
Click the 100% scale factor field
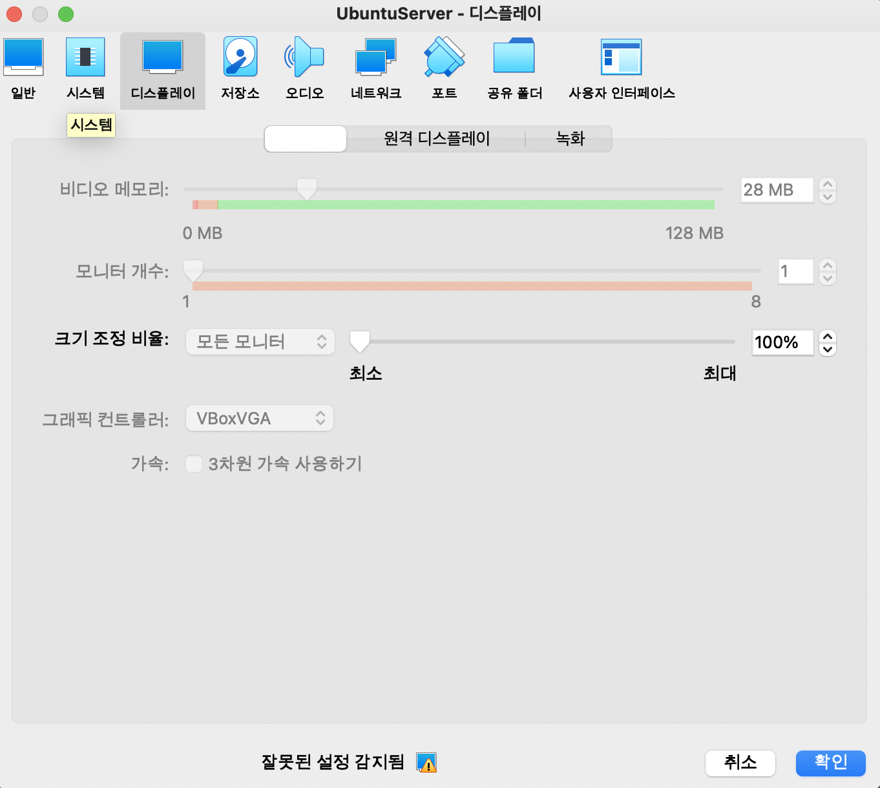coord(782,342)
